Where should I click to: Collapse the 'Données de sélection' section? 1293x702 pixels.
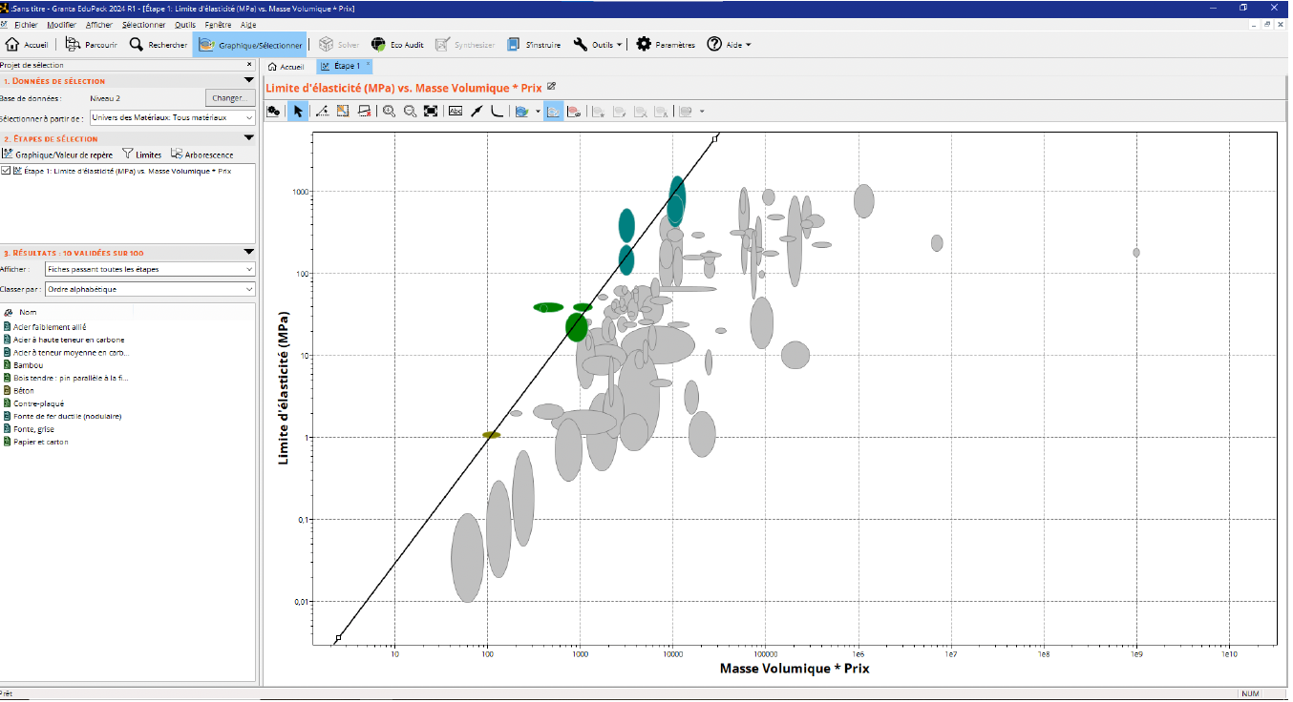click(x=249, y=81)
